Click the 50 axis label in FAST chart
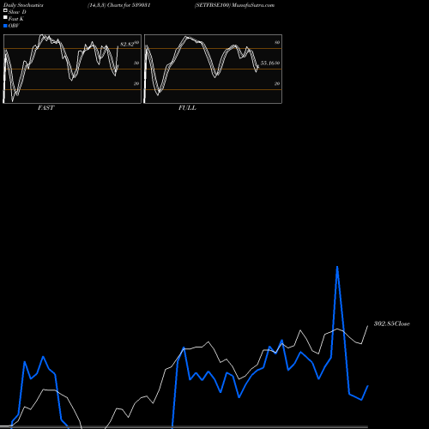 pyautogui.click(x=136, y=63)
